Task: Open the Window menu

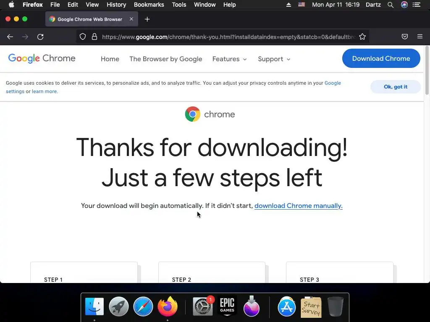Action: click(x=205, y=5)
